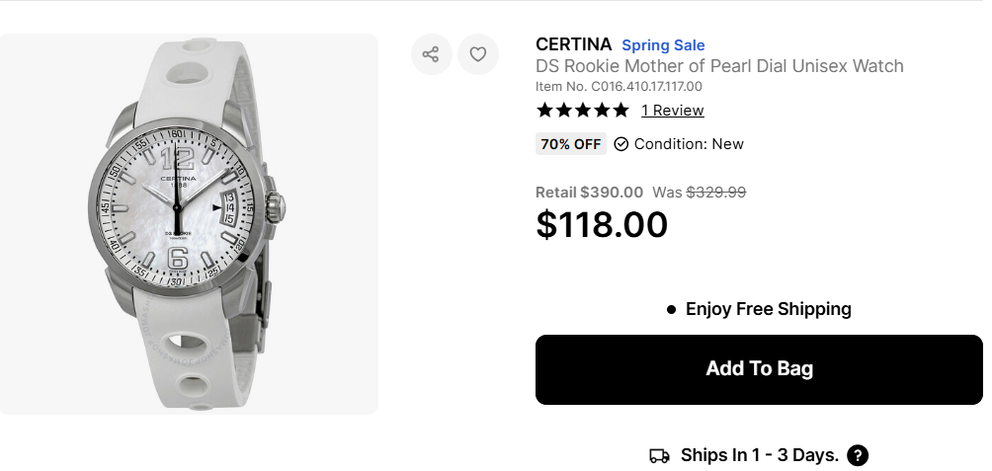
Task: Click the Condition: New label
Action: click(689, 144)
